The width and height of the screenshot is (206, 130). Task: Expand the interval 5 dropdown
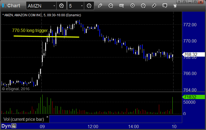[x=82, y=6]
